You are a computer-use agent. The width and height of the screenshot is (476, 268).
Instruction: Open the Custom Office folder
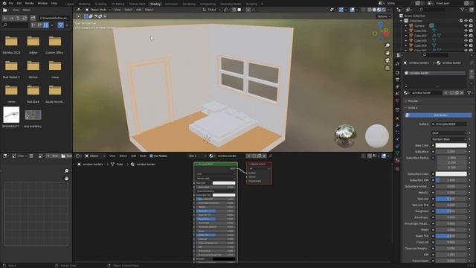(x=54, y=45)
